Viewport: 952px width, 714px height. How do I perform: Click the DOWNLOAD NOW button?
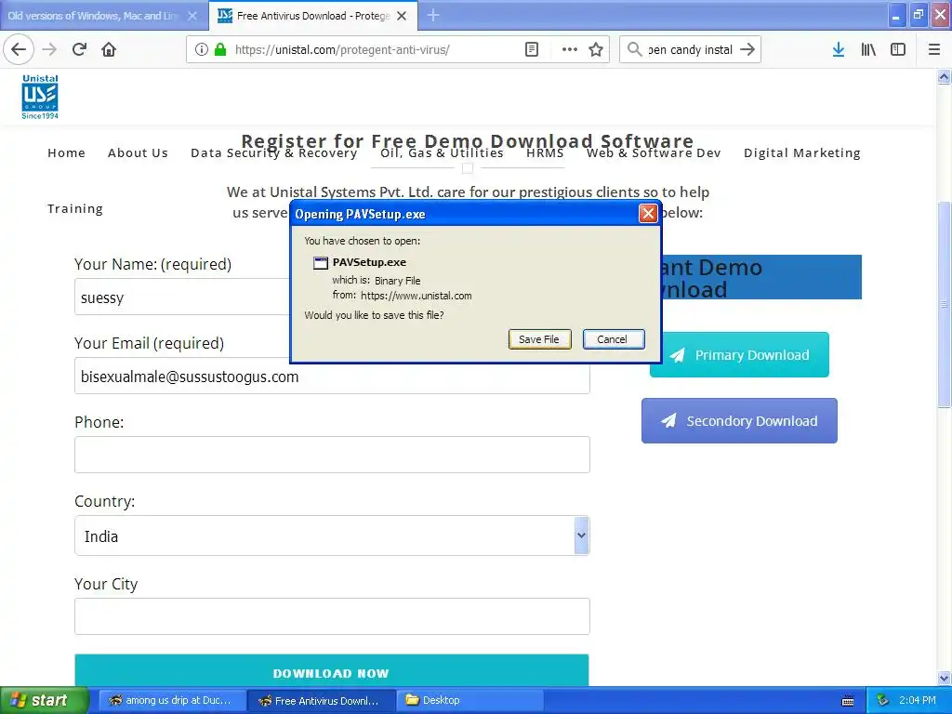pos(332,670)
